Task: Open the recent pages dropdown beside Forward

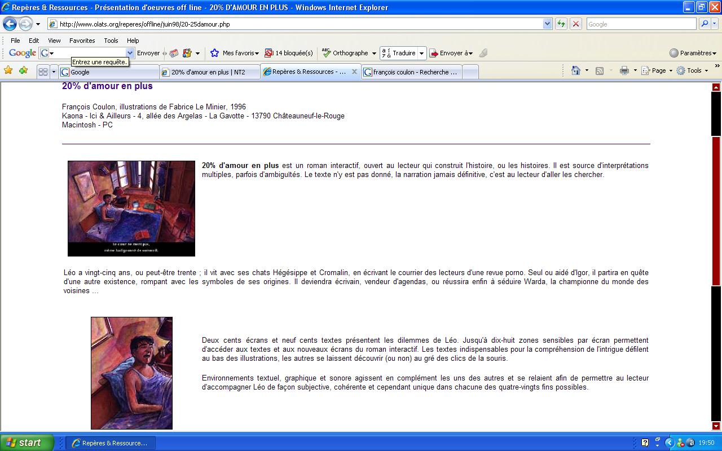Action: pos(38,24)
